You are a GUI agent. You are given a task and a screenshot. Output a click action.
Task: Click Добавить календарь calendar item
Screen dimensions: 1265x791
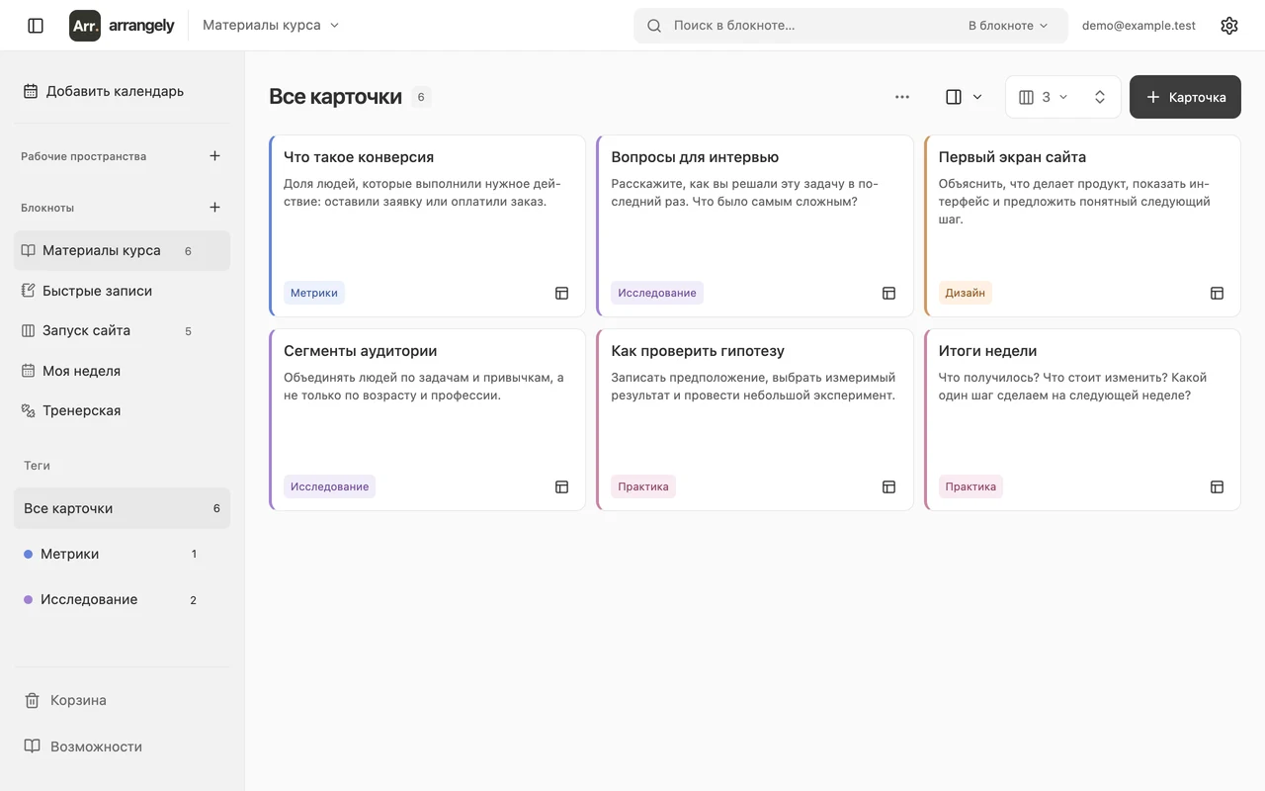(x=122, y=91)
